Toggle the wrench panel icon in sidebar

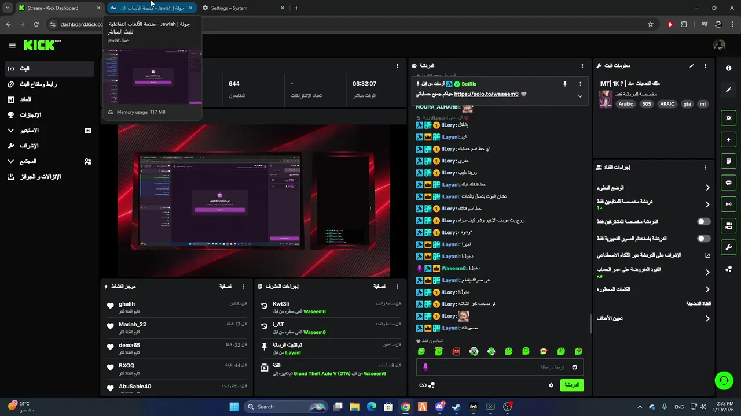pyautogui.click(x=728, y=247)
